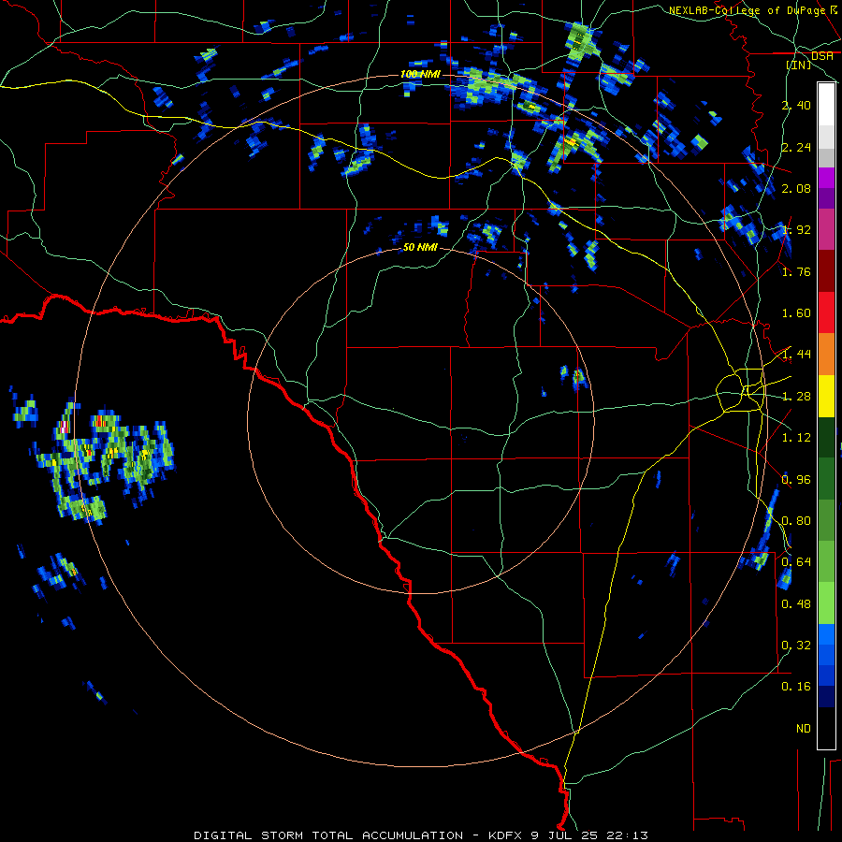Pick the black ND legend swatch

tap(826, 728)
